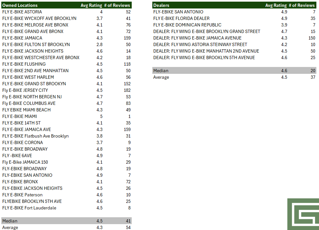
Task: Select the Owned Locations header cell
Action: [x=20, y=5]
